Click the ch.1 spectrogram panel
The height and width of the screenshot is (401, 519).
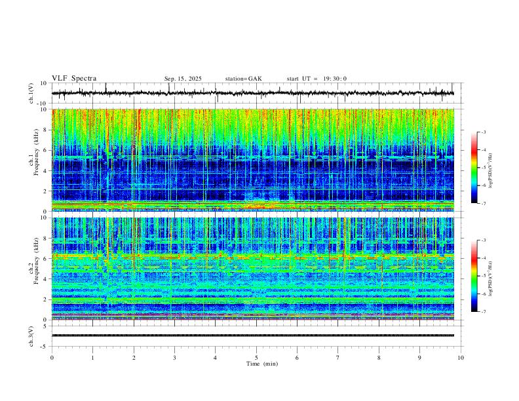[253, 160]
